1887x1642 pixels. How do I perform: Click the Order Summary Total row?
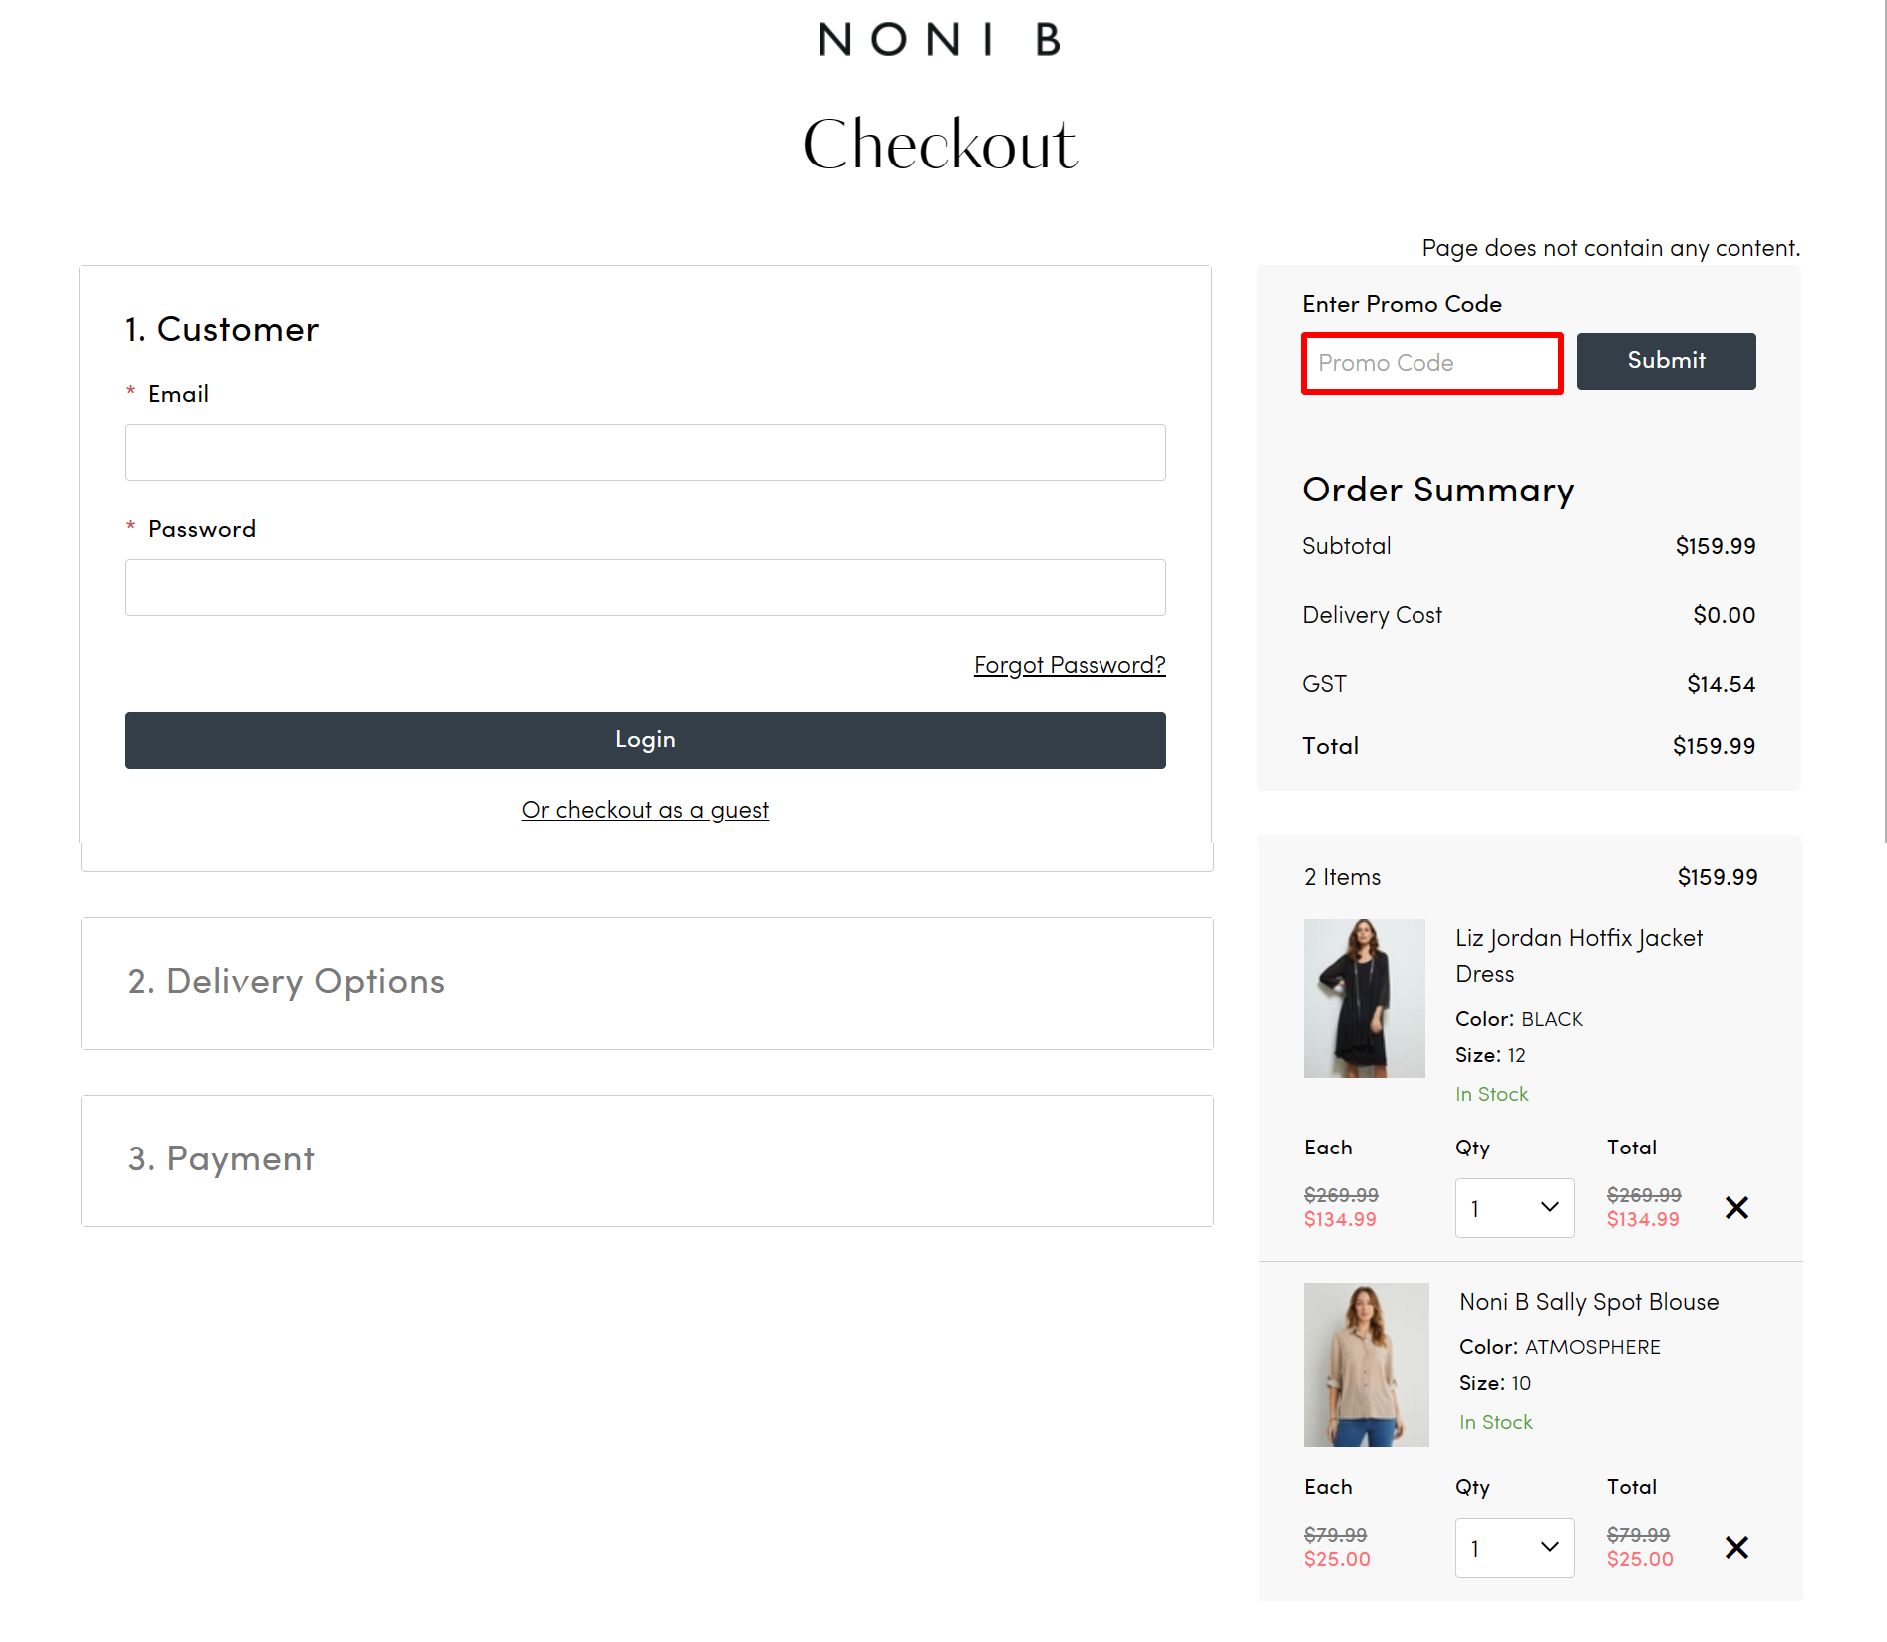click(1528, 745)
